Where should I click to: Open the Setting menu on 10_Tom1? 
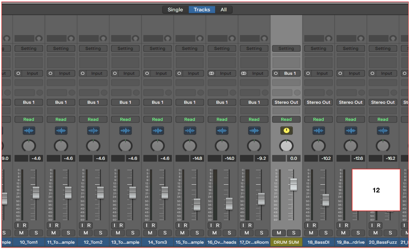pyautogui.click(x=29, y=49)
